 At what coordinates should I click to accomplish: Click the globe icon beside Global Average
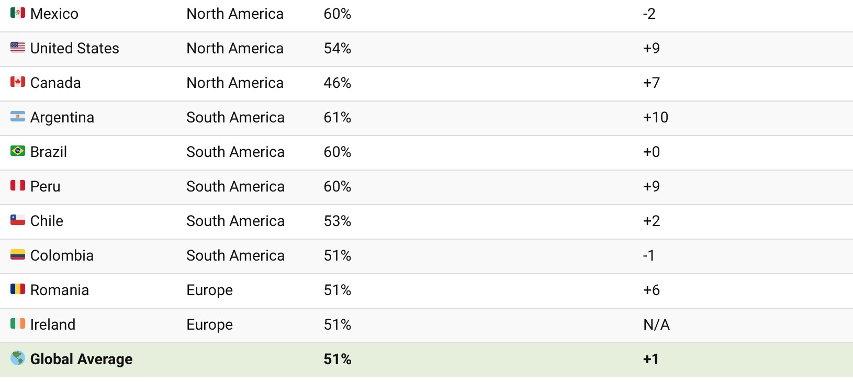point(18,358)
